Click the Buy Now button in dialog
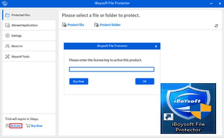224x138 pixels. (x=79, y=81)
